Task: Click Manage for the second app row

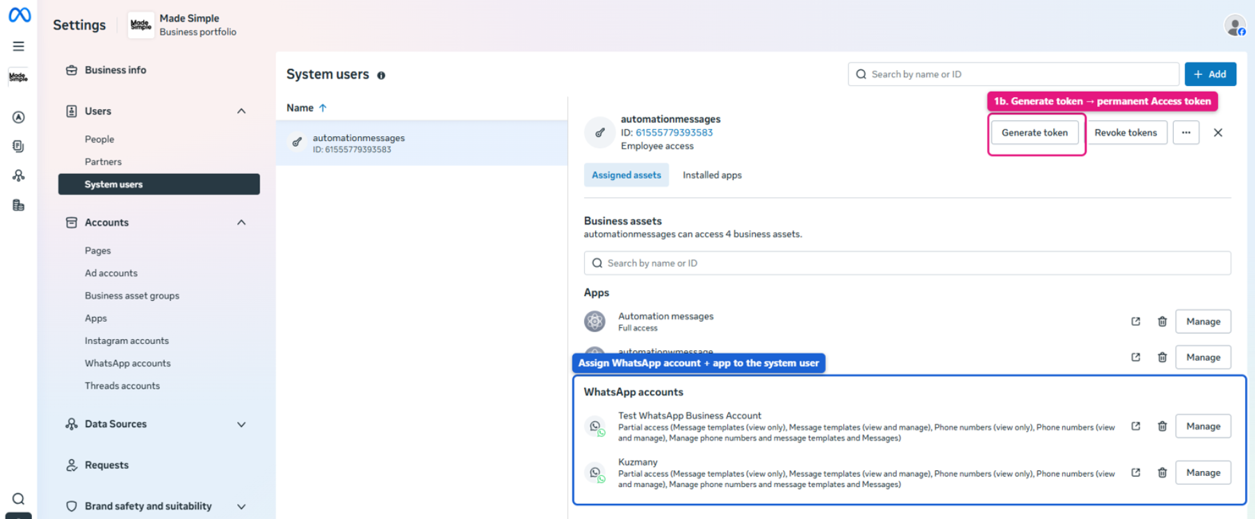Action: tap(1204, 357)
